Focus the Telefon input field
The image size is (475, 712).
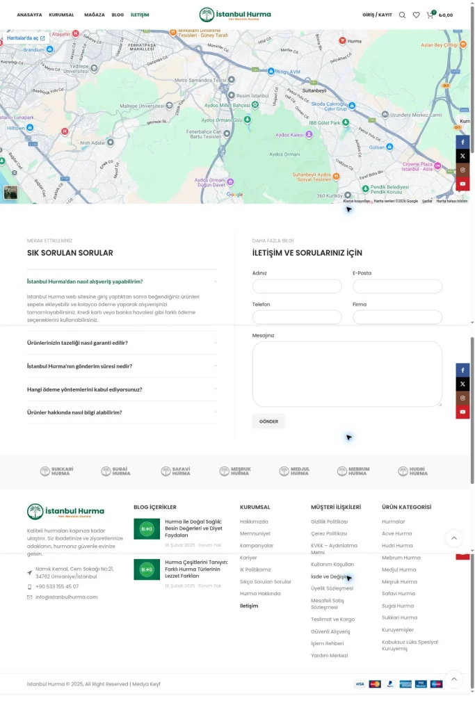[297, 317]
